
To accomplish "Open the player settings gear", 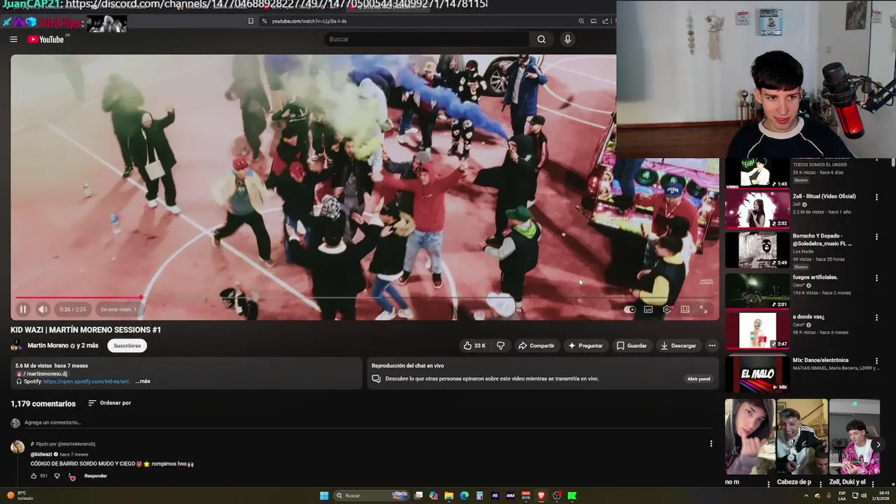I will [x=666, y=309].
